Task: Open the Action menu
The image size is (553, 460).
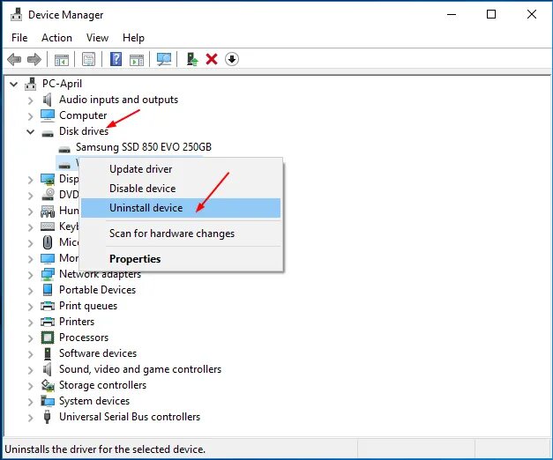Action: (56, 38)
